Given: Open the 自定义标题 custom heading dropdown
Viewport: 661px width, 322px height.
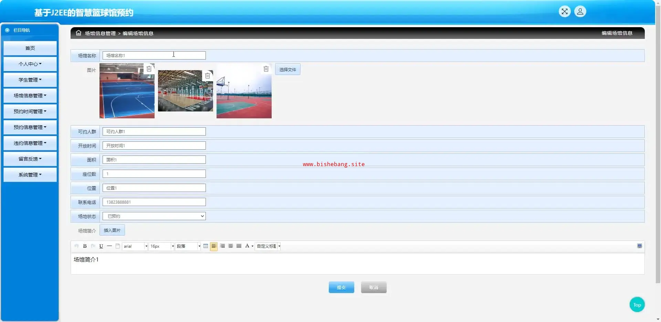Looking at the screenshot, I should (x=268, y=246).
